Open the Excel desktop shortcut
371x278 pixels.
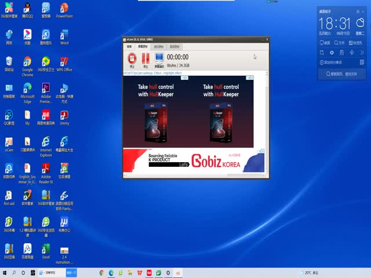(46, 248)
